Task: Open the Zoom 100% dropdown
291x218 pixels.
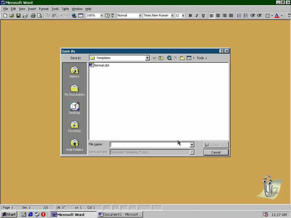Action: click(x=101, y=16)
